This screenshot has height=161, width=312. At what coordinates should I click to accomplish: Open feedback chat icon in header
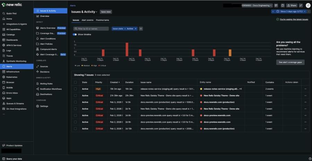point(276,6)
